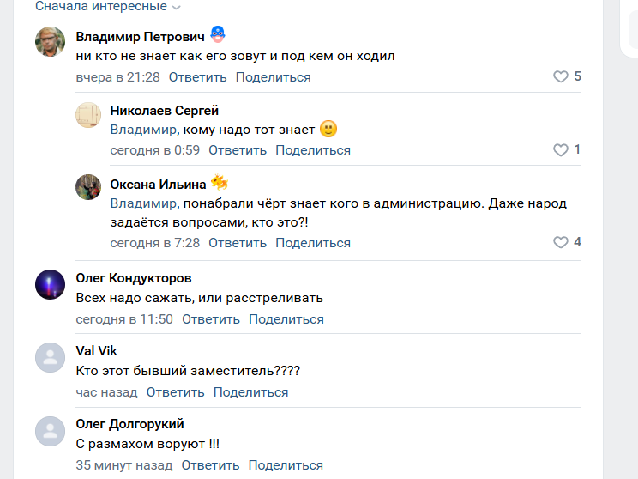Click the "вчера в 21:28" timestamp
The image size is (638, 479).
coord(117,77)
